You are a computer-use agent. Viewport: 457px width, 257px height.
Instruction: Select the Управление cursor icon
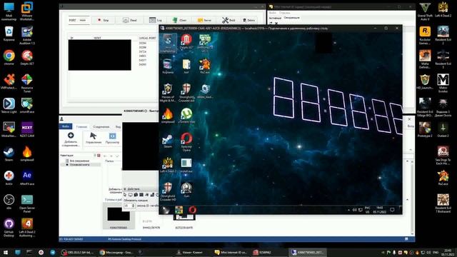94,138
